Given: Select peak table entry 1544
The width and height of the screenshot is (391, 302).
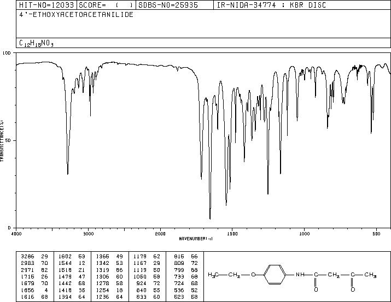Looking at the screenshot, I should click(65, 263).
